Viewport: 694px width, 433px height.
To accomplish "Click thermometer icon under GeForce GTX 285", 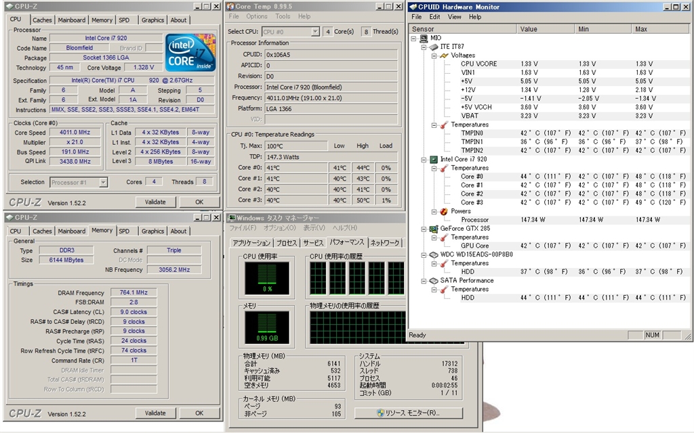I will pyautogui.click(x=444, y=237).
